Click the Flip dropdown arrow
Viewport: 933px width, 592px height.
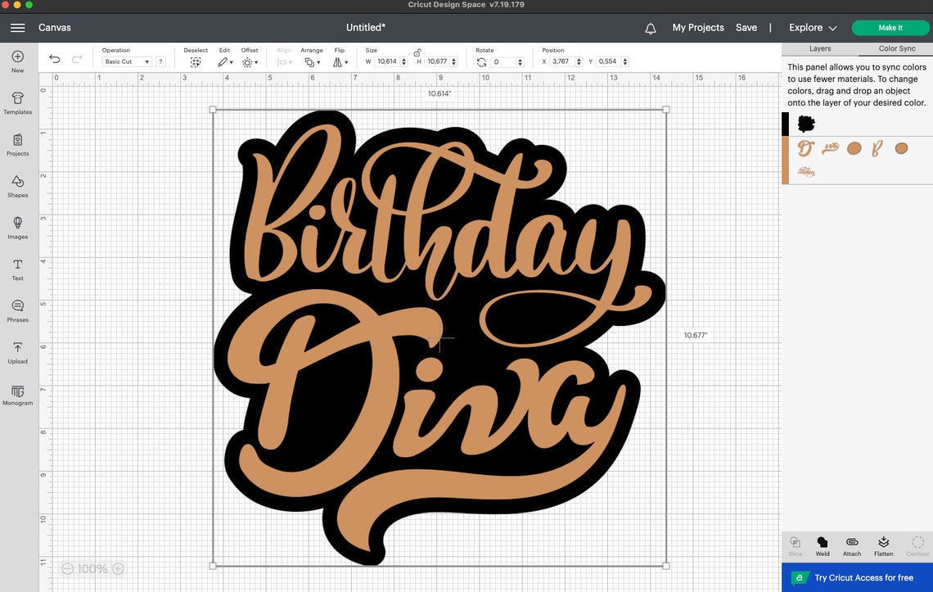[x=345, y=61]
